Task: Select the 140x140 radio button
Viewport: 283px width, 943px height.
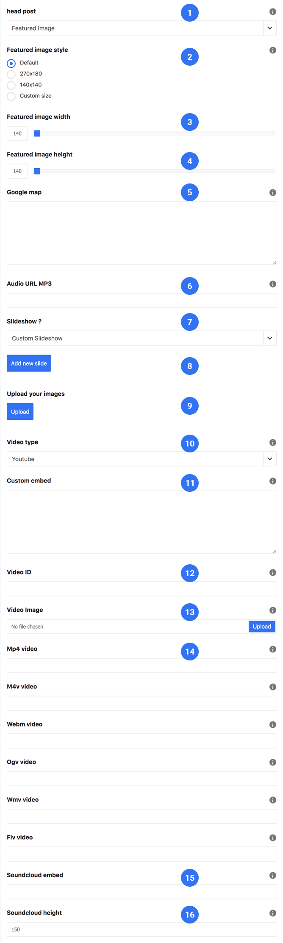Action: 11,85
